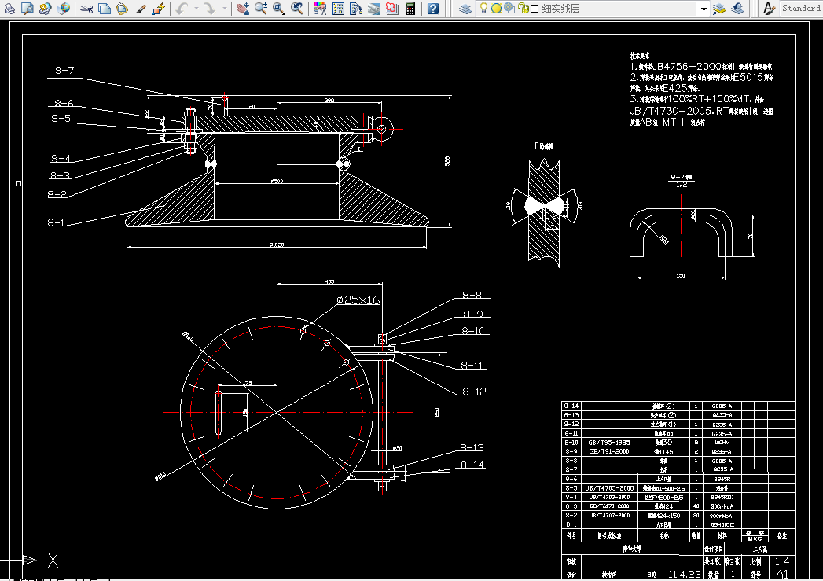
Task: Open the Layer Properties Manager
Action: 465,9
